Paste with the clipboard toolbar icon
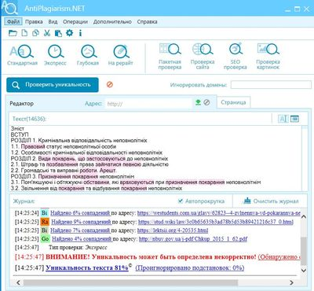 coord(58,33)
